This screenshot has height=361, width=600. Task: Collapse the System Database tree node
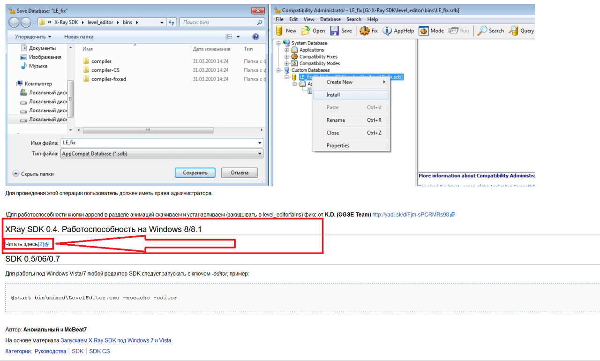(x=278, y=43)
